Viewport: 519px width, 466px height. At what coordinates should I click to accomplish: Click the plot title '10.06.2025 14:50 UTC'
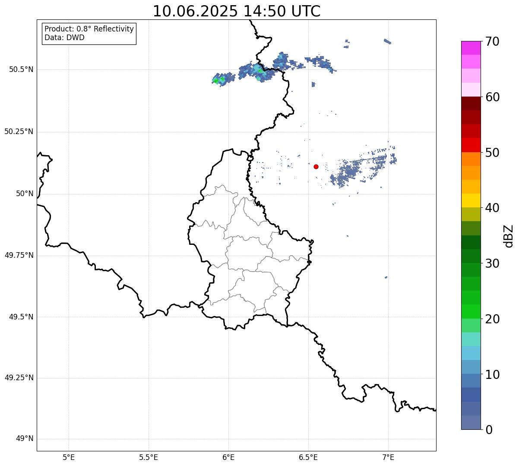coord(237,11)
